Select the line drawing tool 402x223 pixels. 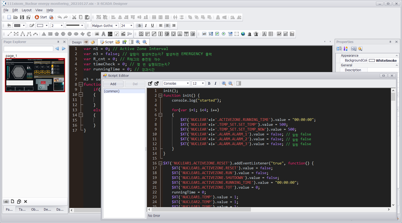coord(10,34)
